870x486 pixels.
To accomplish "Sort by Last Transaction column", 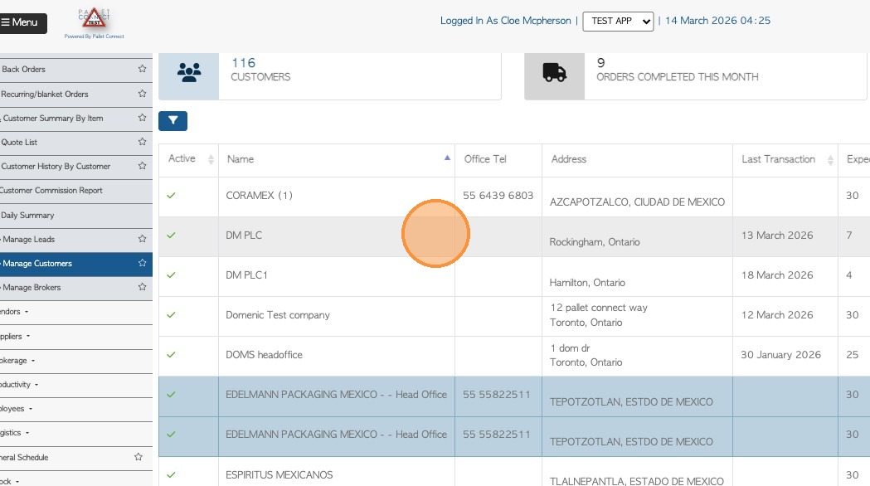I will 785,160.
